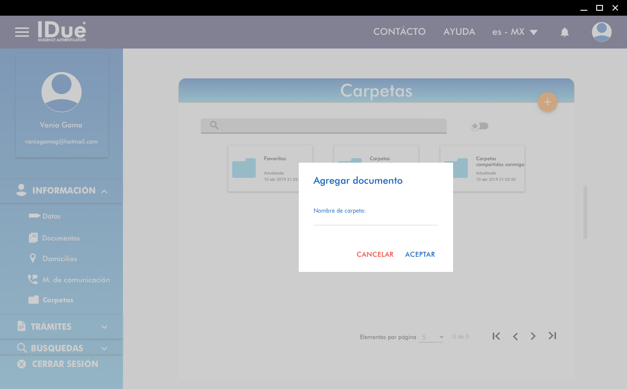Click the next page arrow

[533, 336]
